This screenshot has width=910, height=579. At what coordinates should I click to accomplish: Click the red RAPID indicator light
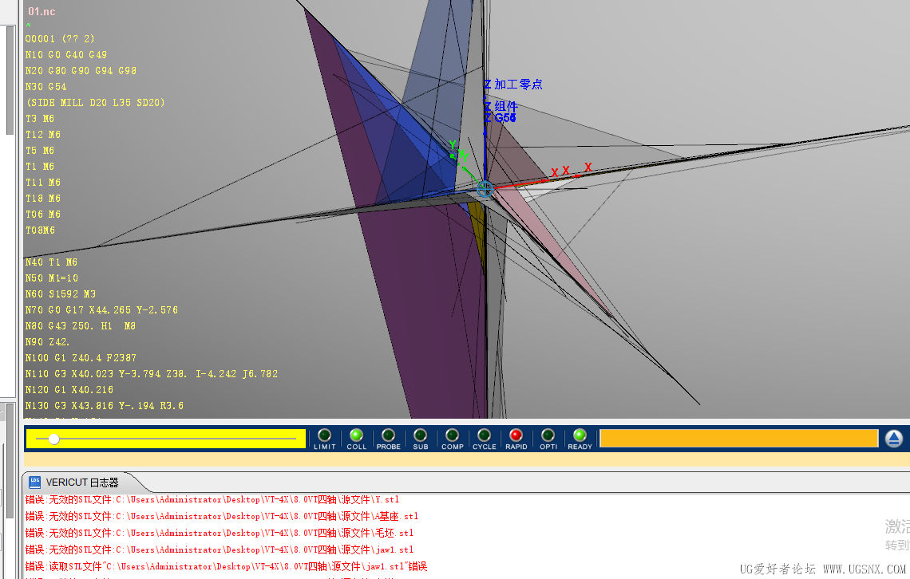(516, 437)
